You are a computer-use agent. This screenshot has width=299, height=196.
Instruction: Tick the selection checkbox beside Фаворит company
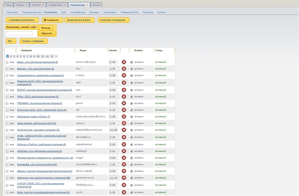(x=7, y=68)
